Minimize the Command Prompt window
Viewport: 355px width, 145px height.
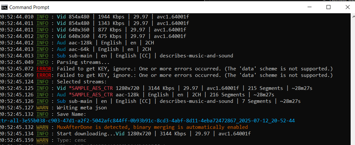pos(309,7)
